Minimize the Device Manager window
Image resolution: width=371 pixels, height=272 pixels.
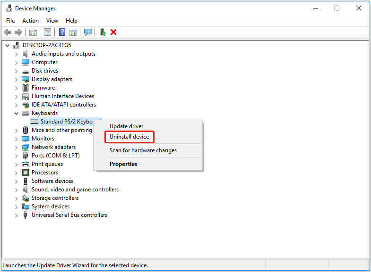click(316, 8)
